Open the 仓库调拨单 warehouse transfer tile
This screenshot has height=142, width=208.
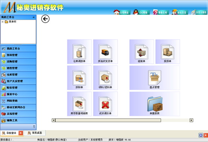79,52
